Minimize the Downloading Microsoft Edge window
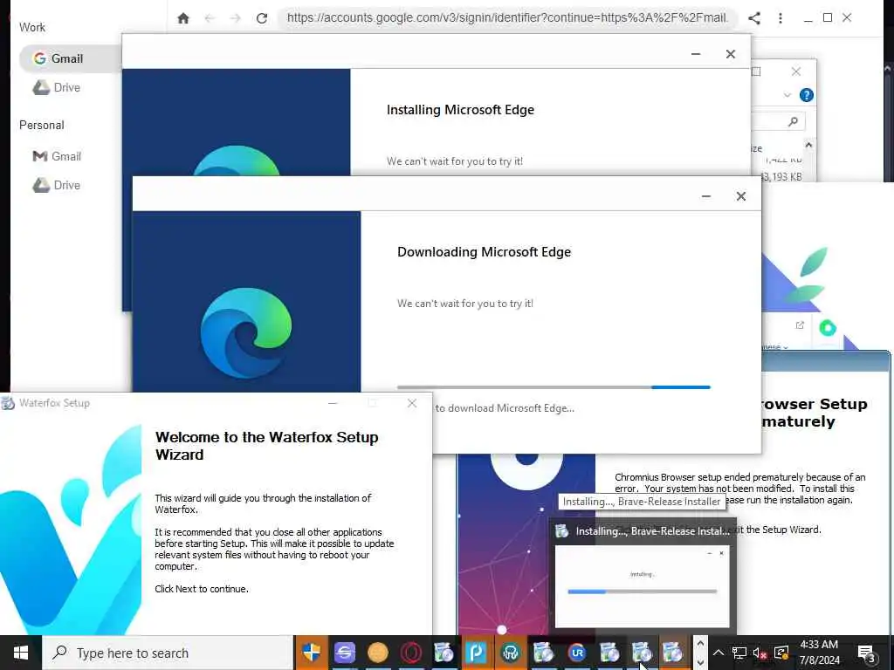The width and height of the screenshot is (894, 670). 705,196
